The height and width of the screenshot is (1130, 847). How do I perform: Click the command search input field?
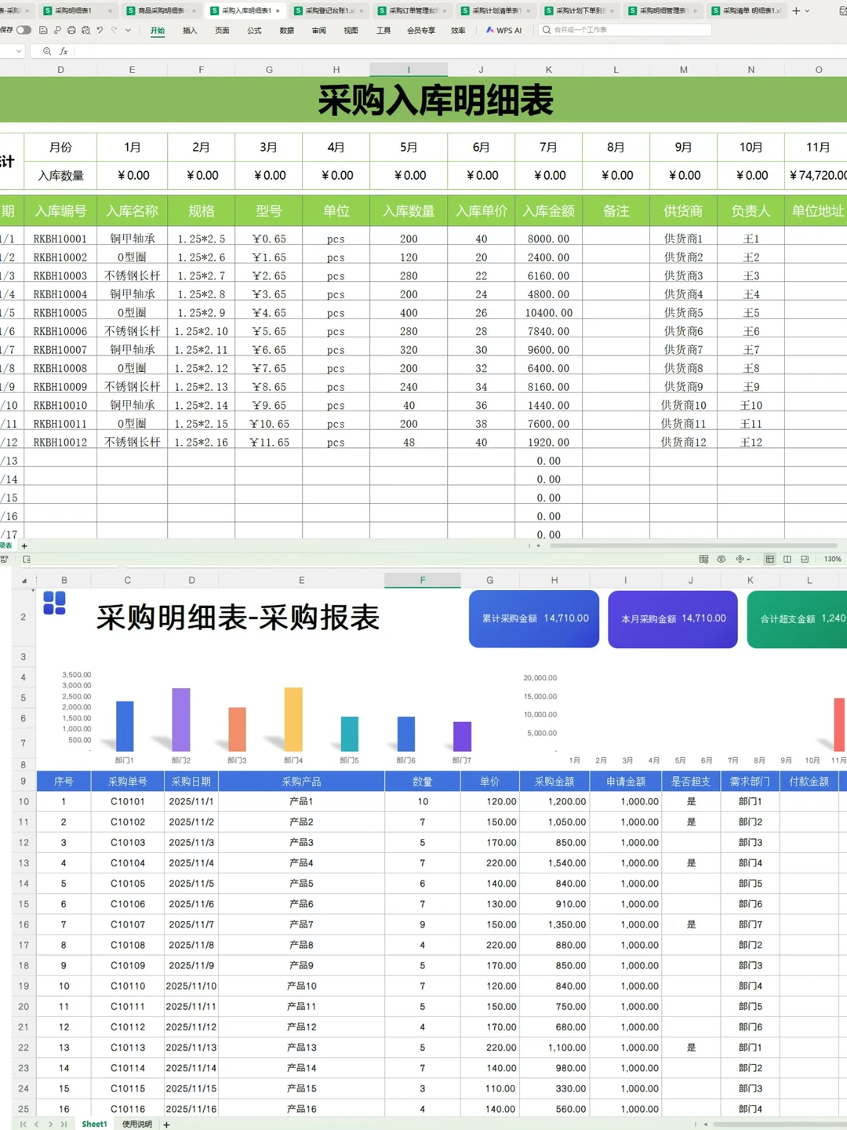pos(624,30)
